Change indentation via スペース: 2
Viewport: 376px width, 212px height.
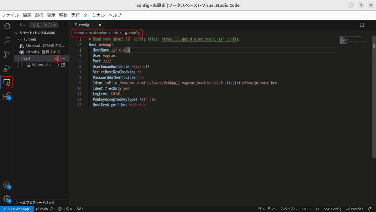click(x=289, y=209)
